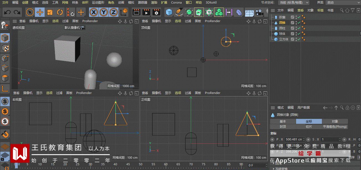Toggle the Z axis lock
The width and height of the screenshot is (361, 170).
(113, 12)
